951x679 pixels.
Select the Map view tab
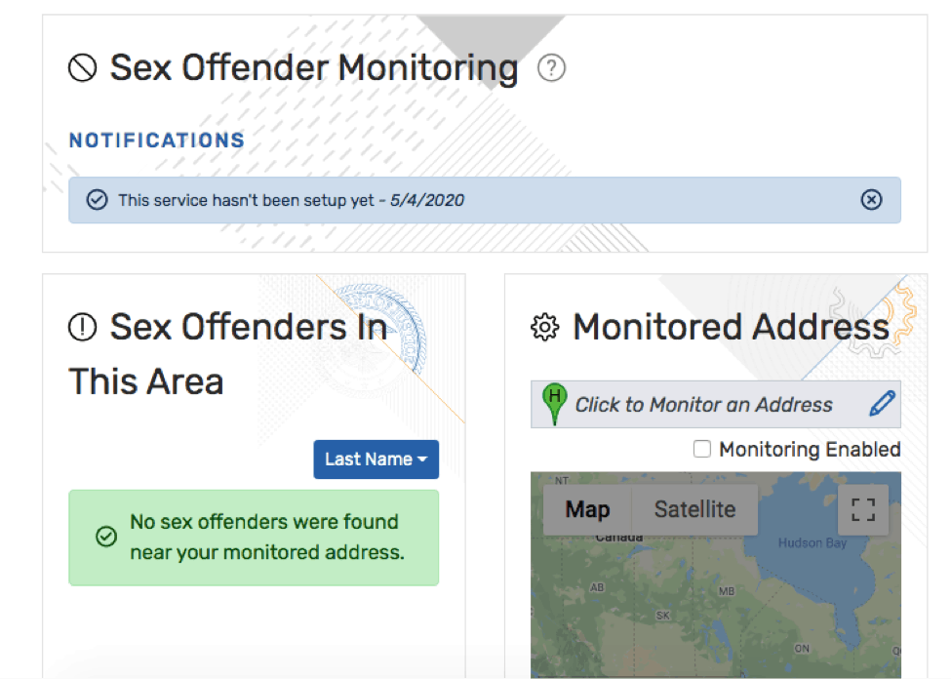tap(586, 508)
